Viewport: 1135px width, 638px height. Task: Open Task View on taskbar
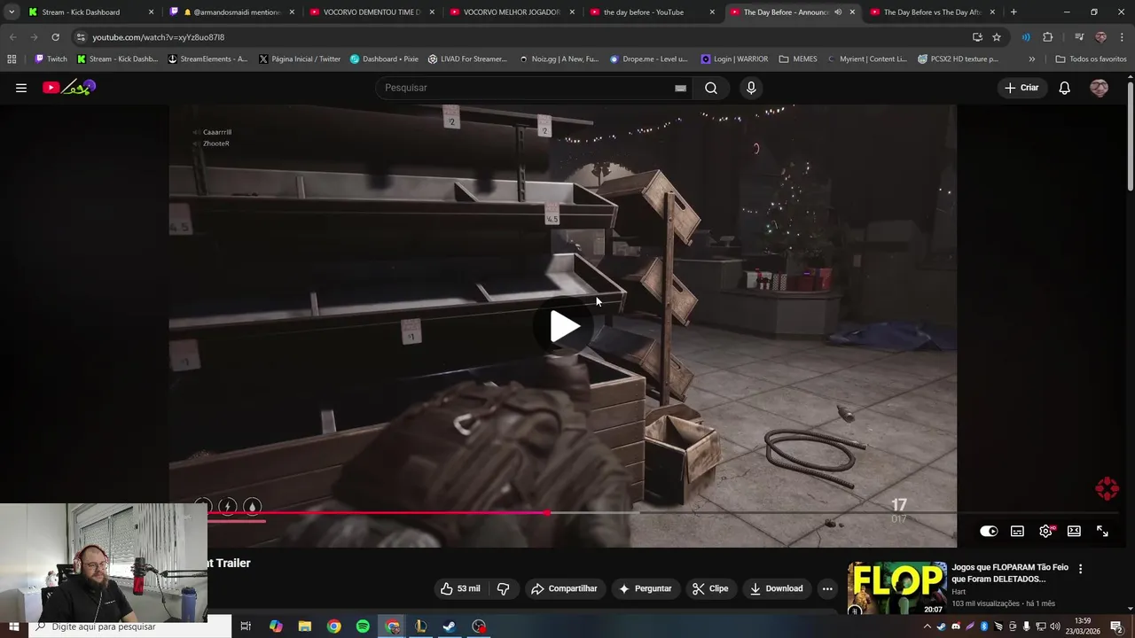[x=246, y=626]
